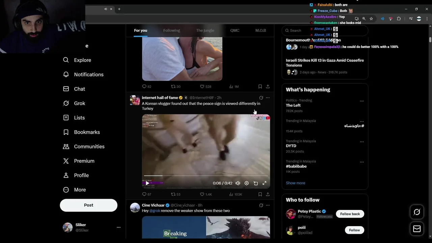Image resolution: width=432 pixels, height=243 pixels.
Task: Reply to the post with 67 replies
Action: pyautogui.click(x=146, y=194)
